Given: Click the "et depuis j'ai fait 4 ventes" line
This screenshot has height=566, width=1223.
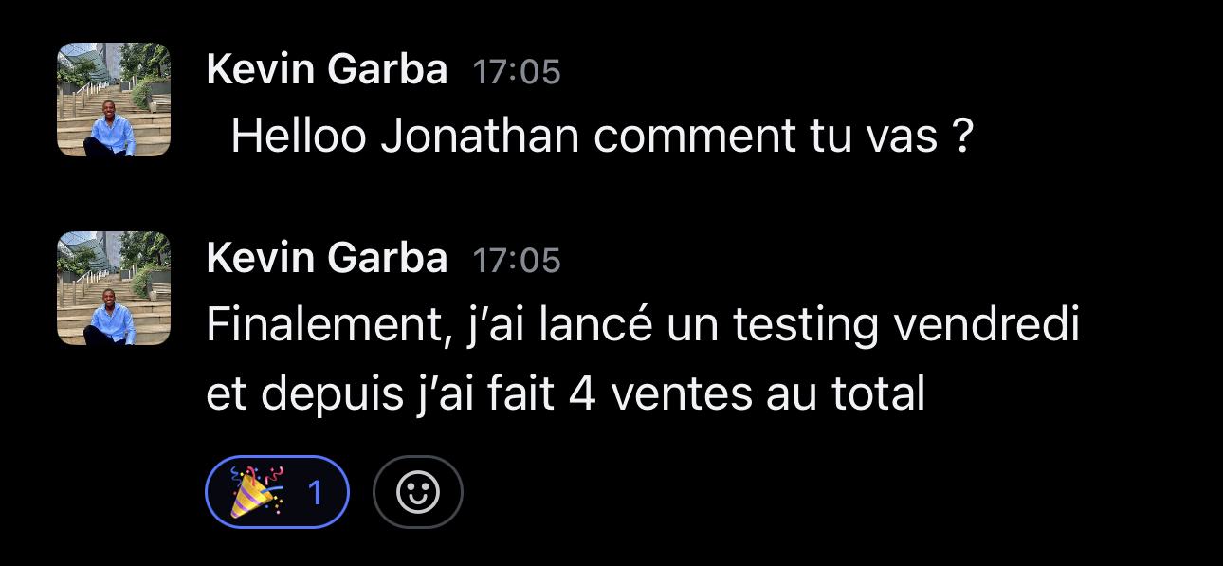Looking at the screenshot, I should [565, 394].
